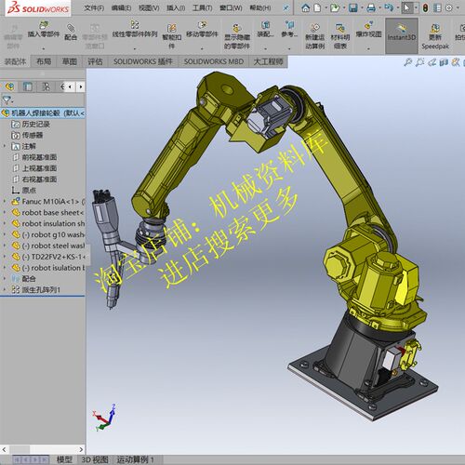Expand the Fanuc M10iA<1> component

tap(5, 202)
